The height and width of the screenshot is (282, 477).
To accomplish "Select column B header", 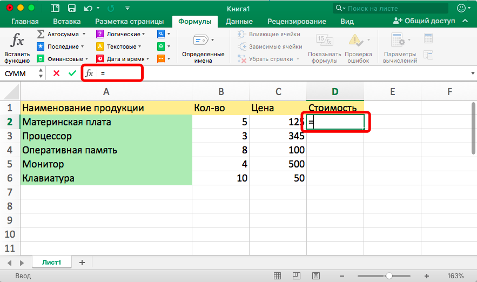I will pos(221,91).
